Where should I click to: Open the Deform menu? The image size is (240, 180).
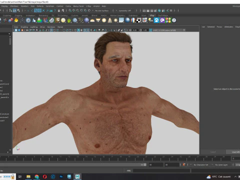pos(40,6)
